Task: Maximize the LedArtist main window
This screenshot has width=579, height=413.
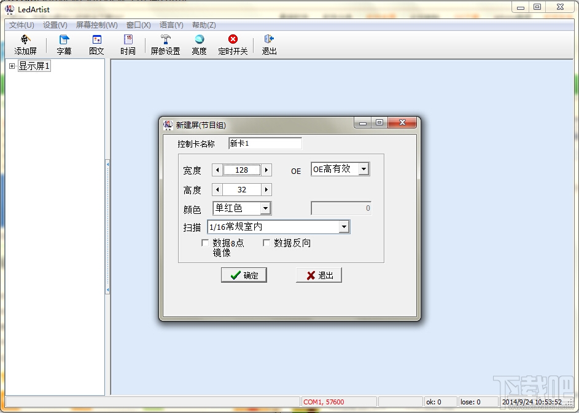Action: tap(537, 7)
